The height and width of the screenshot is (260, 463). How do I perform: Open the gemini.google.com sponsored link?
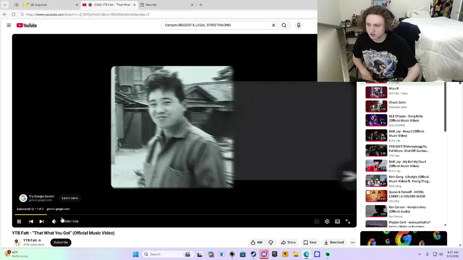(x=58, y=209)
